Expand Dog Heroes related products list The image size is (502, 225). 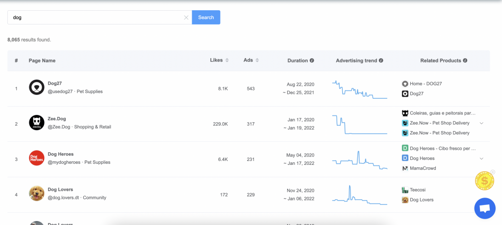[x=481, y=158]
